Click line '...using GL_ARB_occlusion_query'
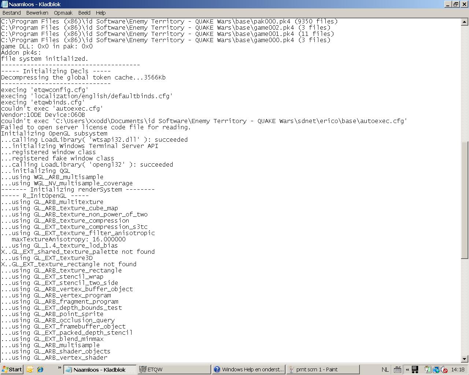 click(58, 320)
